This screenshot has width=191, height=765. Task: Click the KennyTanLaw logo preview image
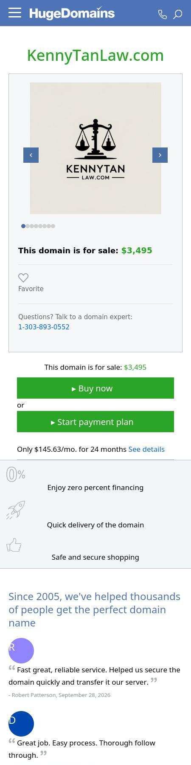click(95, 148)
